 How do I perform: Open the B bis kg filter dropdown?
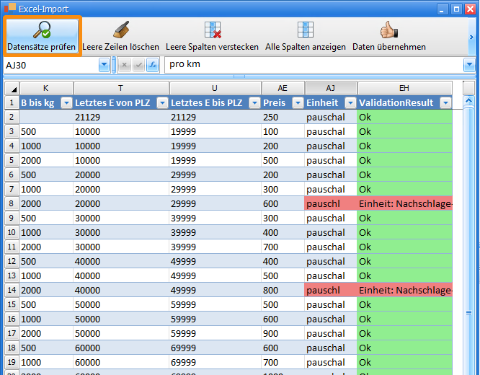[66, 103]
